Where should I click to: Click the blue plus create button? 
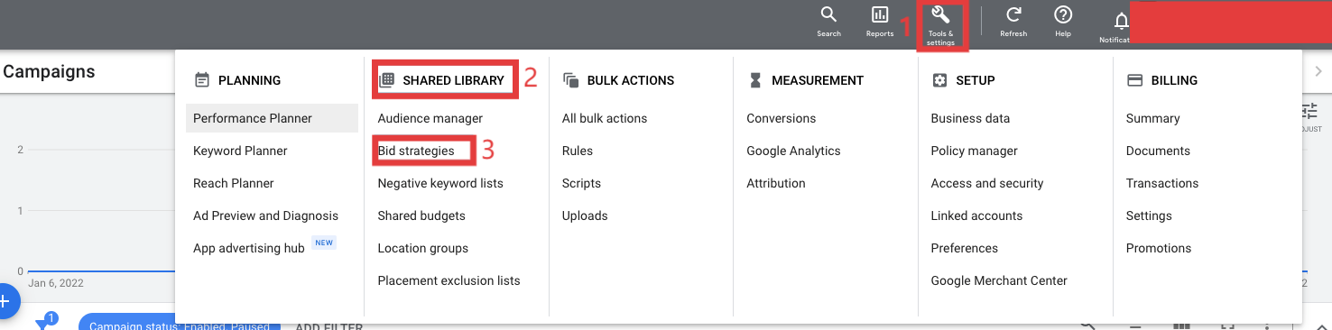pos(5,300)
